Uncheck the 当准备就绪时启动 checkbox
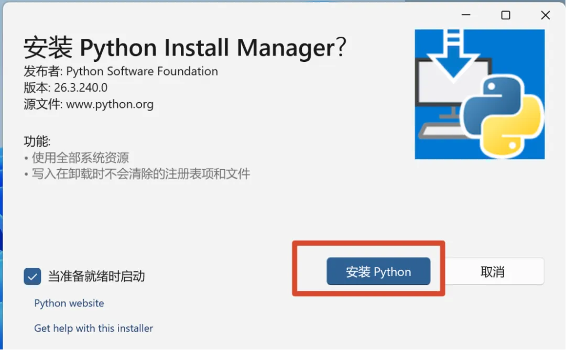 [32, 277]
